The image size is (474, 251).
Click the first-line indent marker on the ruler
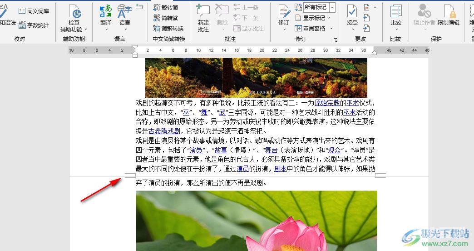pos(135,47)
